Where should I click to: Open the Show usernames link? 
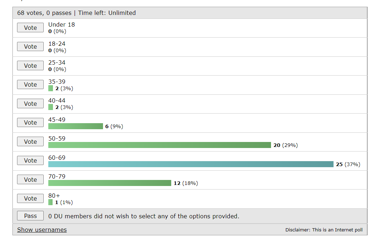coord(42,230)
